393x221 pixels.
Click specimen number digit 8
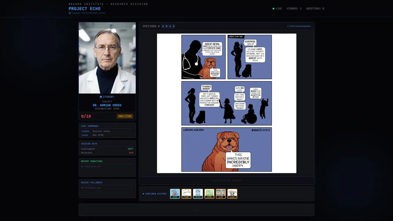pyautogui.click(x=166, y=26)
